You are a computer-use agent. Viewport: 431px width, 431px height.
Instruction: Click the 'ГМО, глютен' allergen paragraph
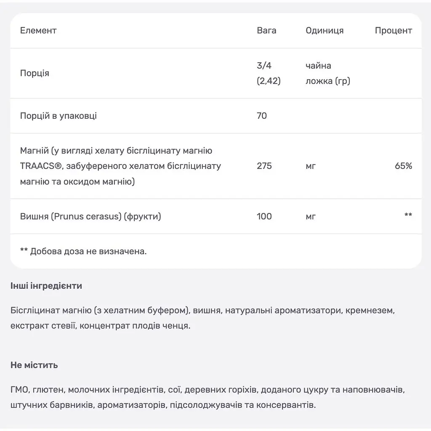[x=208, y=397]
